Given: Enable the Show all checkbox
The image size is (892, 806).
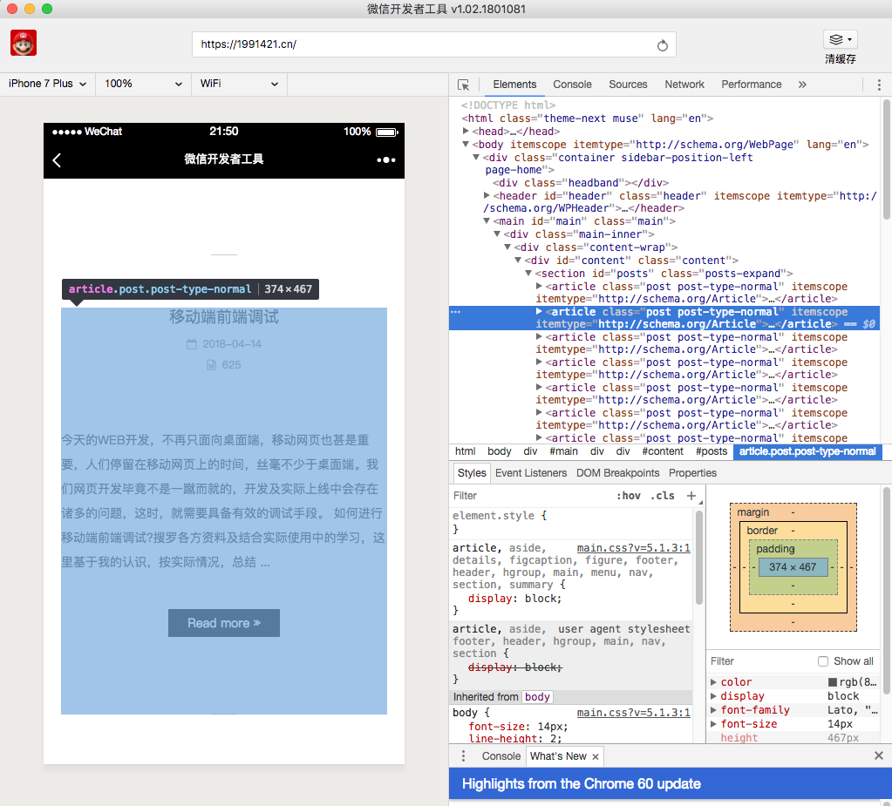Looking at the screenshot, I should (x=822, y=661).
